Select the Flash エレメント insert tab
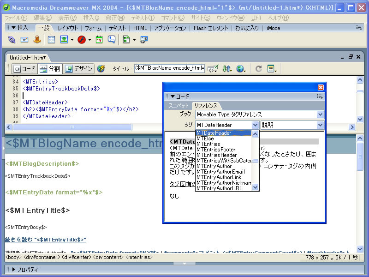Screen dimensions: 369x277 pos(211,28)
